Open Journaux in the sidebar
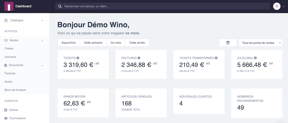 [x=10, y=57]
